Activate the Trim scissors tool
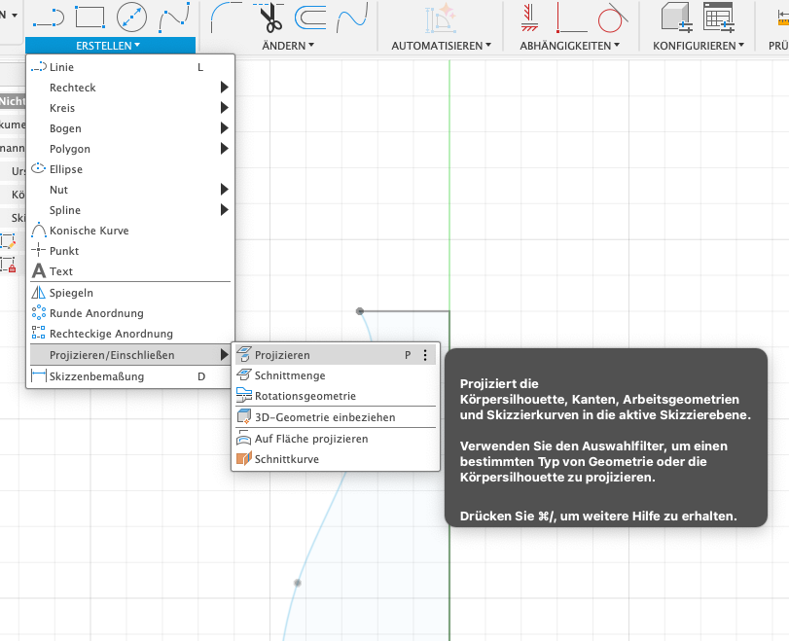Viewport: 789px width, 641px height. [x=269, y=17]
